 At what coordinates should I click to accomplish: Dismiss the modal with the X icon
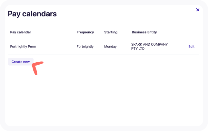198,10
